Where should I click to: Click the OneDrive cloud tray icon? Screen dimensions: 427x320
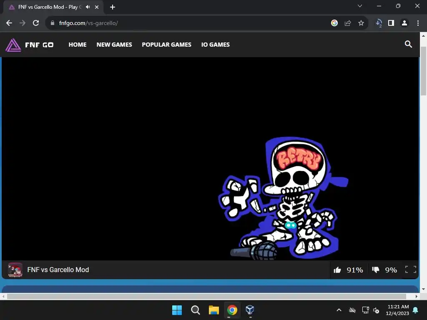pyautogui.click(x=352, y=310)
